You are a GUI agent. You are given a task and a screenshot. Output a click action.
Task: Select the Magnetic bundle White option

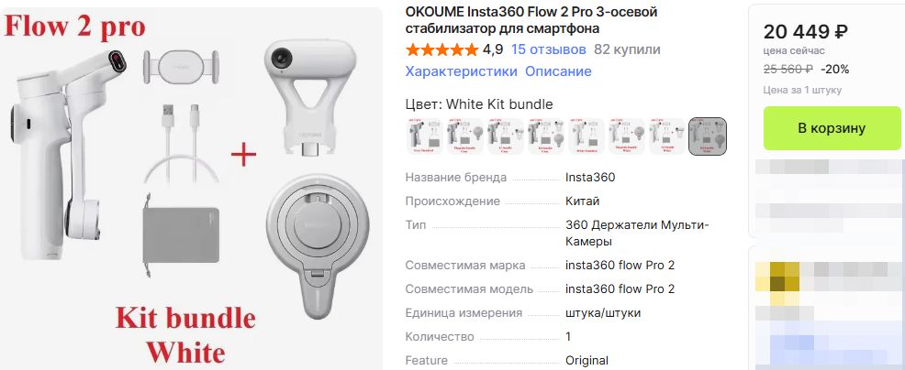[627, 136]
